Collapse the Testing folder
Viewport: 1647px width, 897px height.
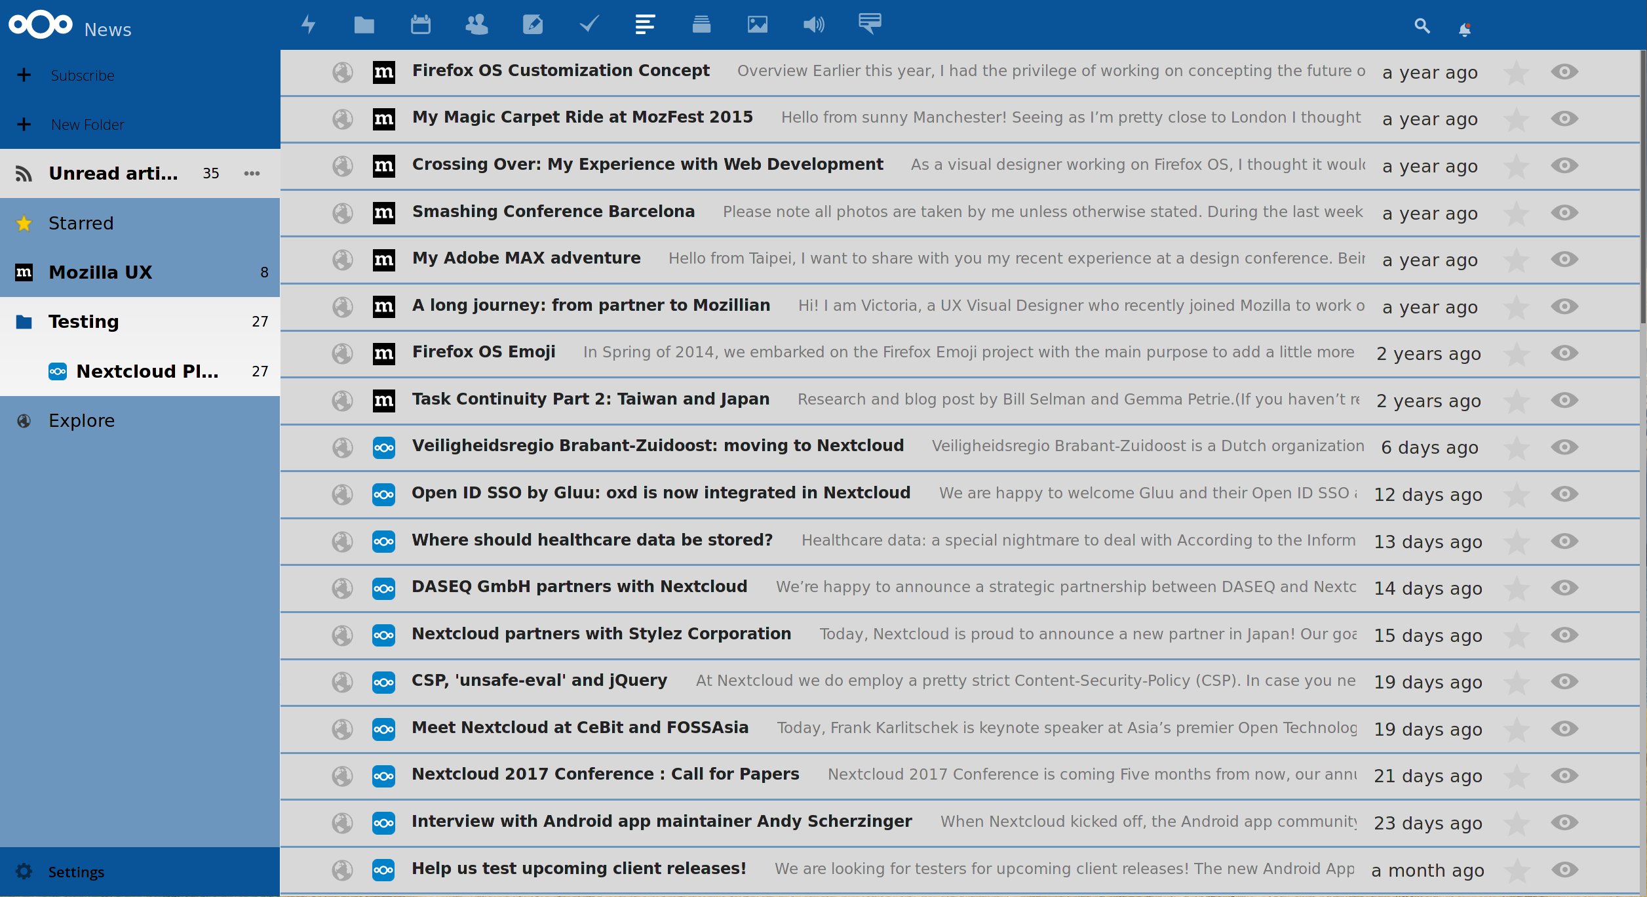(24, 322)
